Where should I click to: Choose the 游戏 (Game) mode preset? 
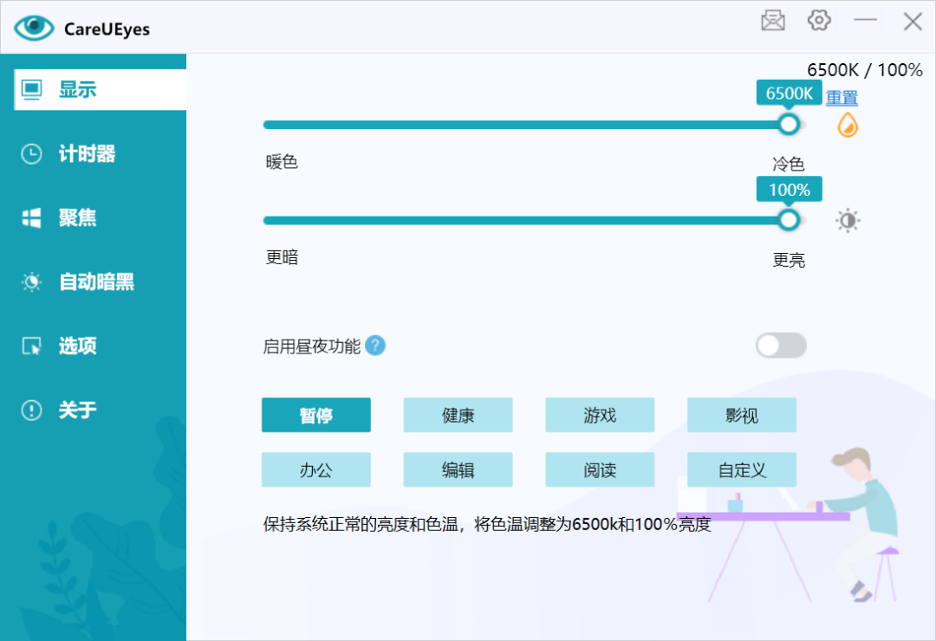(x=600, y=415)
